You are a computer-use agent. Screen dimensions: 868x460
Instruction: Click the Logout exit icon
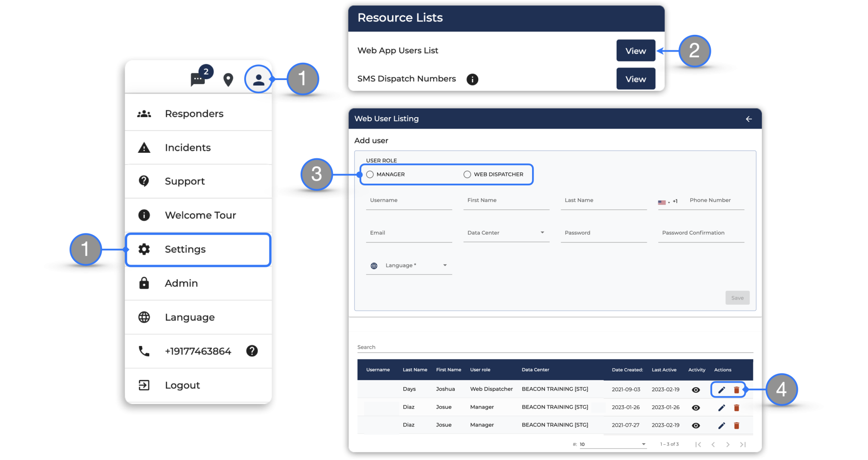[144, 385]
